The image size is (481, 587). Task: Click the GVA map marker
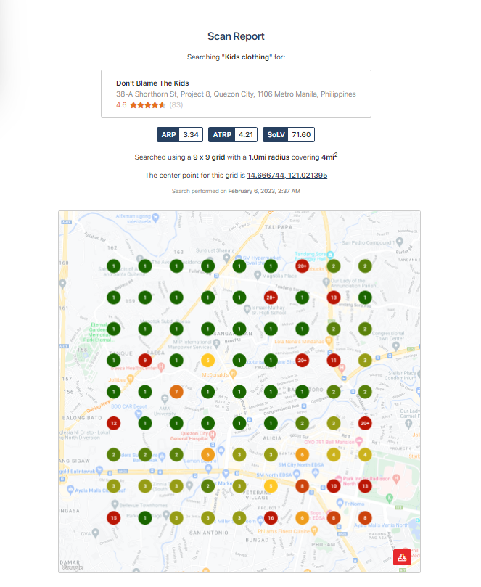(96, 533)
